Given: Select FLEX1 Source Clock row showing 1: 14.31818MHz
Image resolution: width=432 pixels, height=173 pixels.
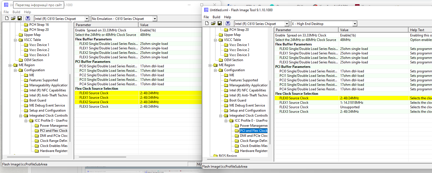Looking at the screenshot, I should coord(353,103).
